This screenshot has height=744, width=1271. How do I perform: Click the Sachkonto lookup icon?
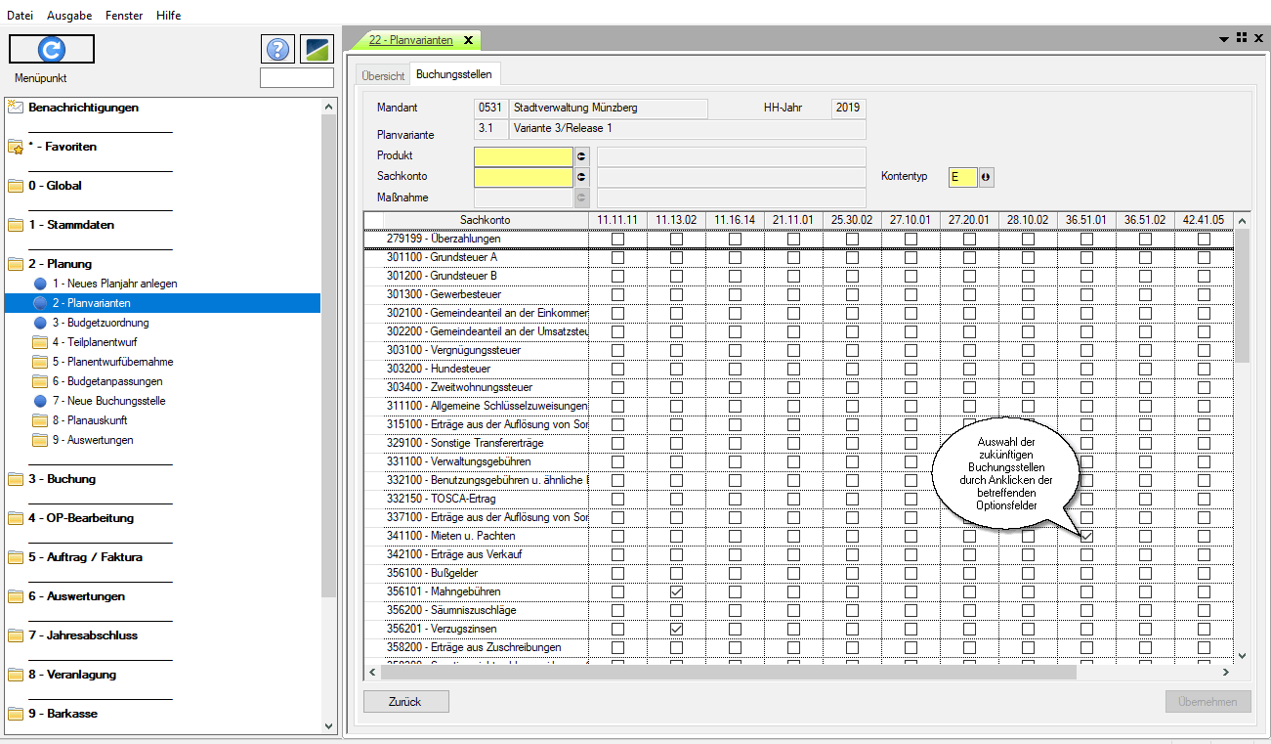[582, 178]
